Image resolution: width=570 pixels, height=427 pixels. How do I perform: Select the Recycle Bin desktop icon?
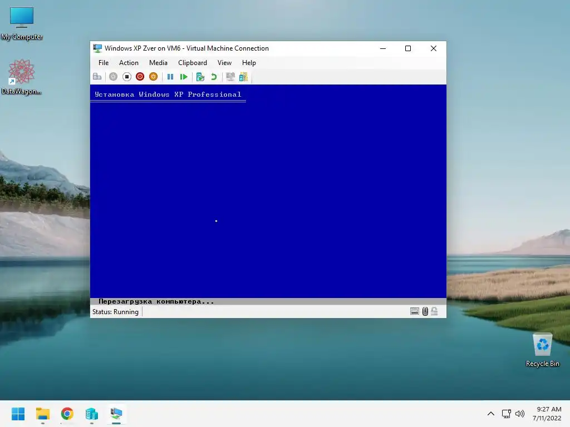pos(542,350)
